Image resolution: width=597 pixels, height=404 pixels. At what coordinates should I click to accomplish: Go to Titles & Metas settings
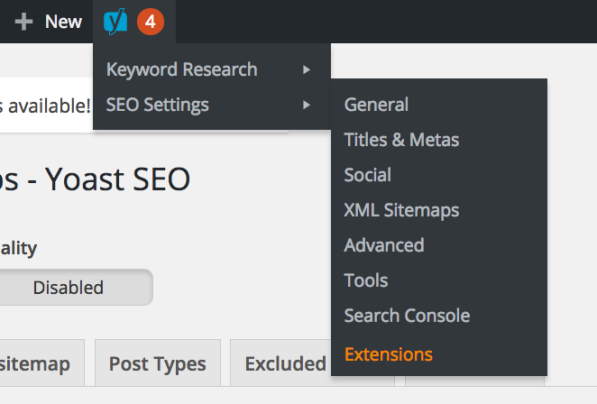pos(401,140)
